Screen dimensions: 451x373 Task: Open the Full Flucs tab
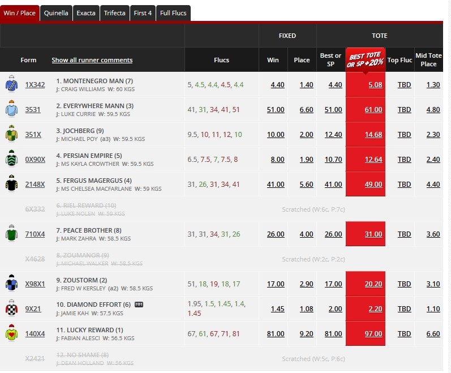tap(173, 13)
